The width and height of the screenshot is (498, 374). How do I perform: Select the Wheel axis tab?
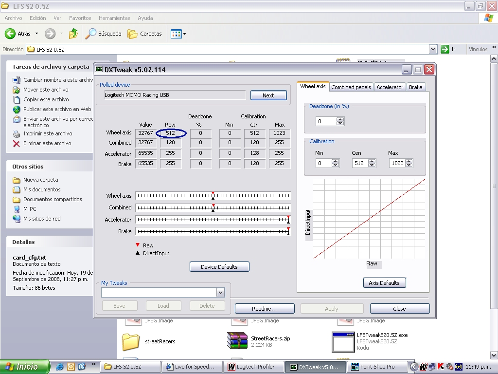click(x=313, y=86)
